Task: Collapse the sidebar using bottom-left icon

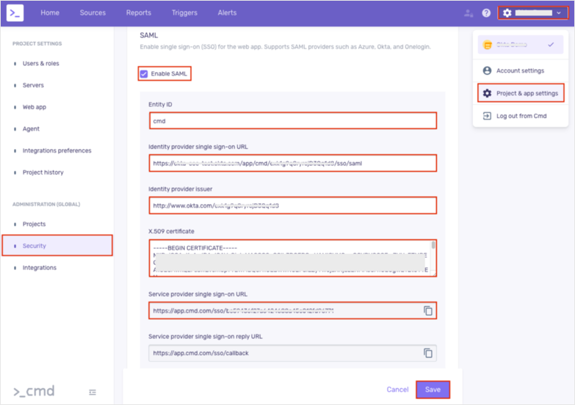Action: 93,392
